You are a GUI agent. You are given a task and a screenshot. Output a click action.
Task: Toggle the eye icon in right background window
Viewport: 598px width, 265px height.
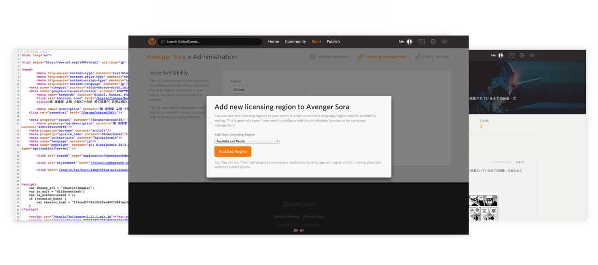click(x=532, y=55)
